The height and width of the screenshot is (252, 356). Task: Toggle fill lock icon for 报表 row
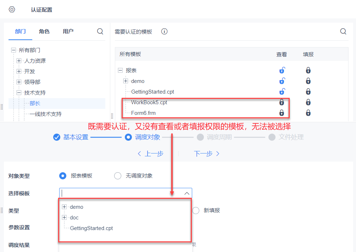(308, 71)
